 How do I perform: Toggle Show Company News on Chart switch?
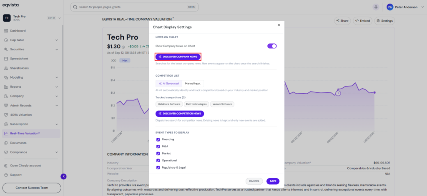(272, 46)
